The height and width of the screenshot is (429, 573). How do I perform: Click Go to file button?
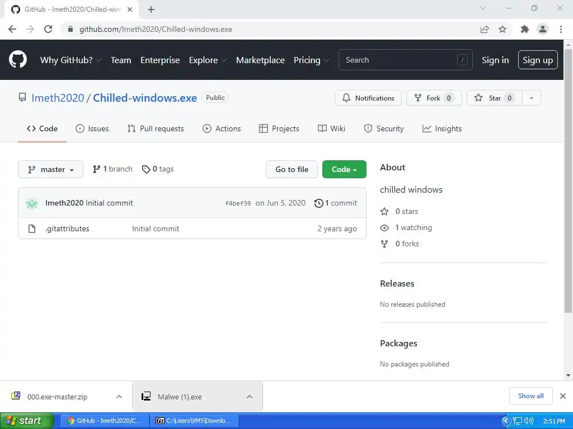292,169
